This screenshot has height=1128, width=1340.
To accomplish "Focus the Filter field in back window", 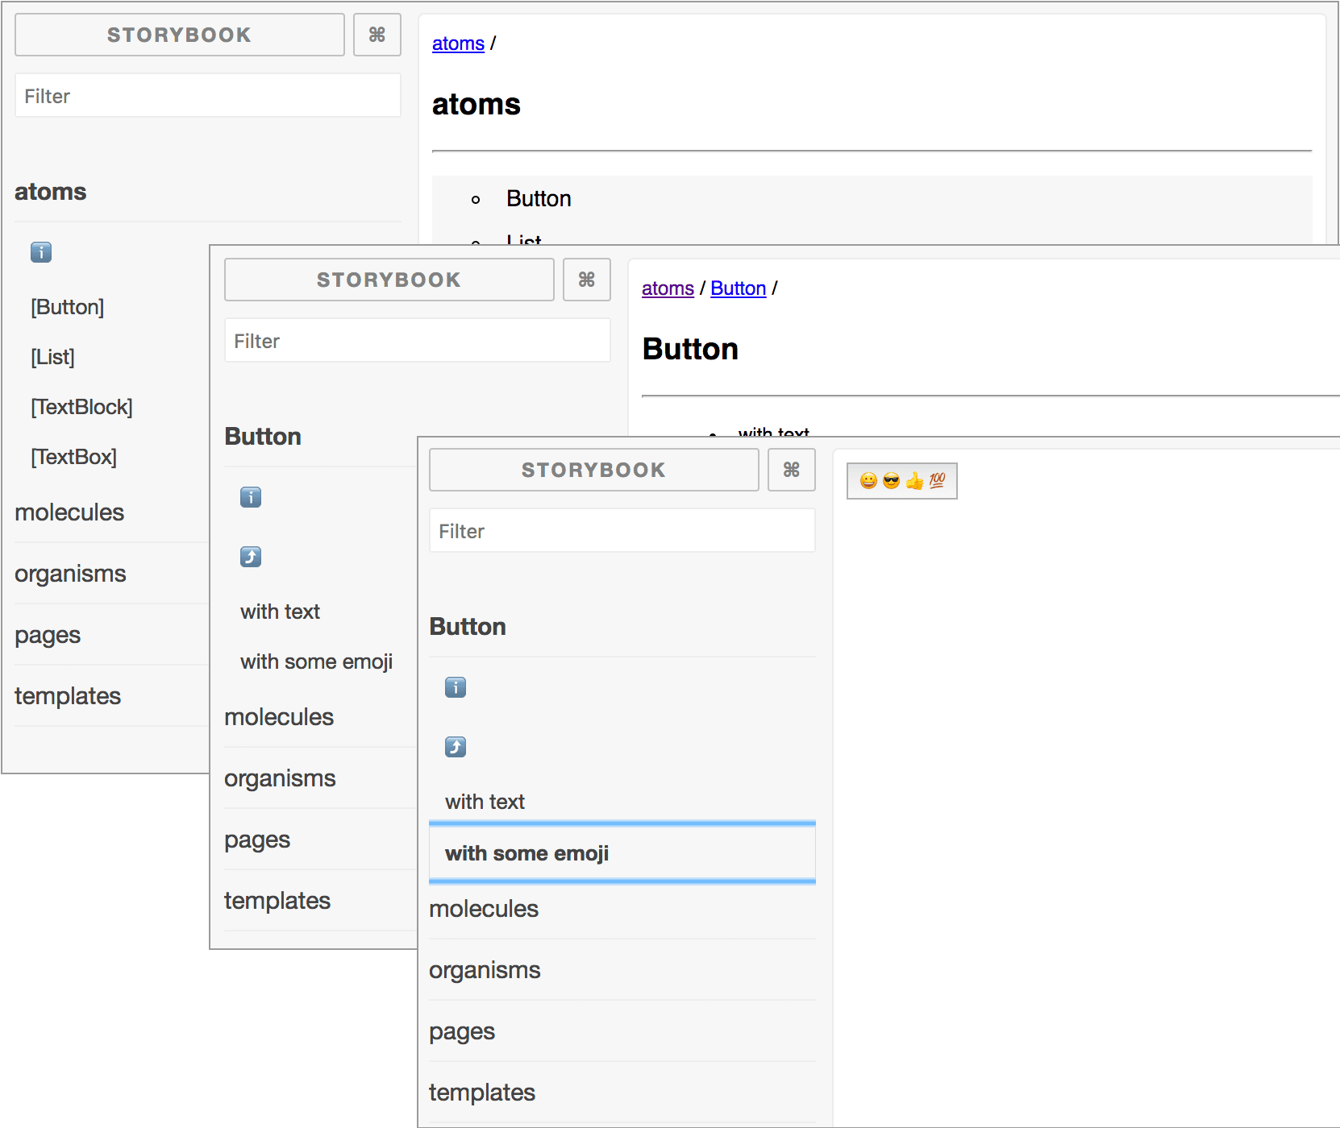I will tap(208, 96).
